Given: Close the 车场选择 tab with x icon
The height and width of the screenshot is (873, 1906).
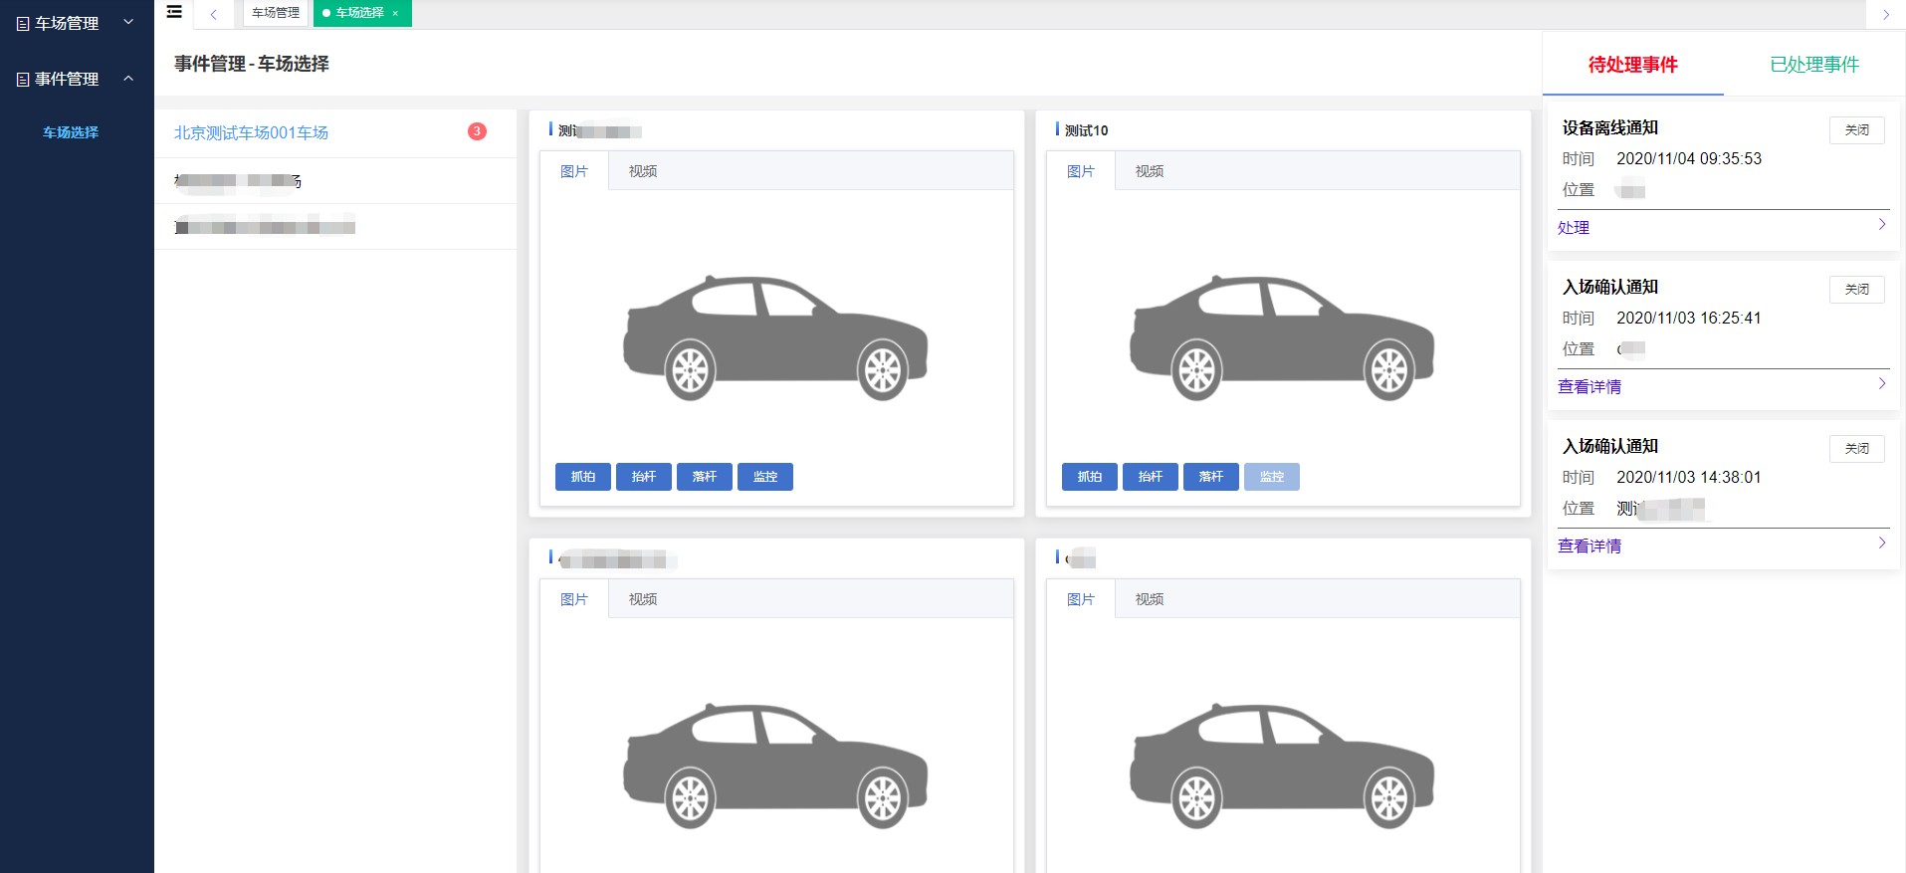Looking at the screenshot, I should [395, 14].
